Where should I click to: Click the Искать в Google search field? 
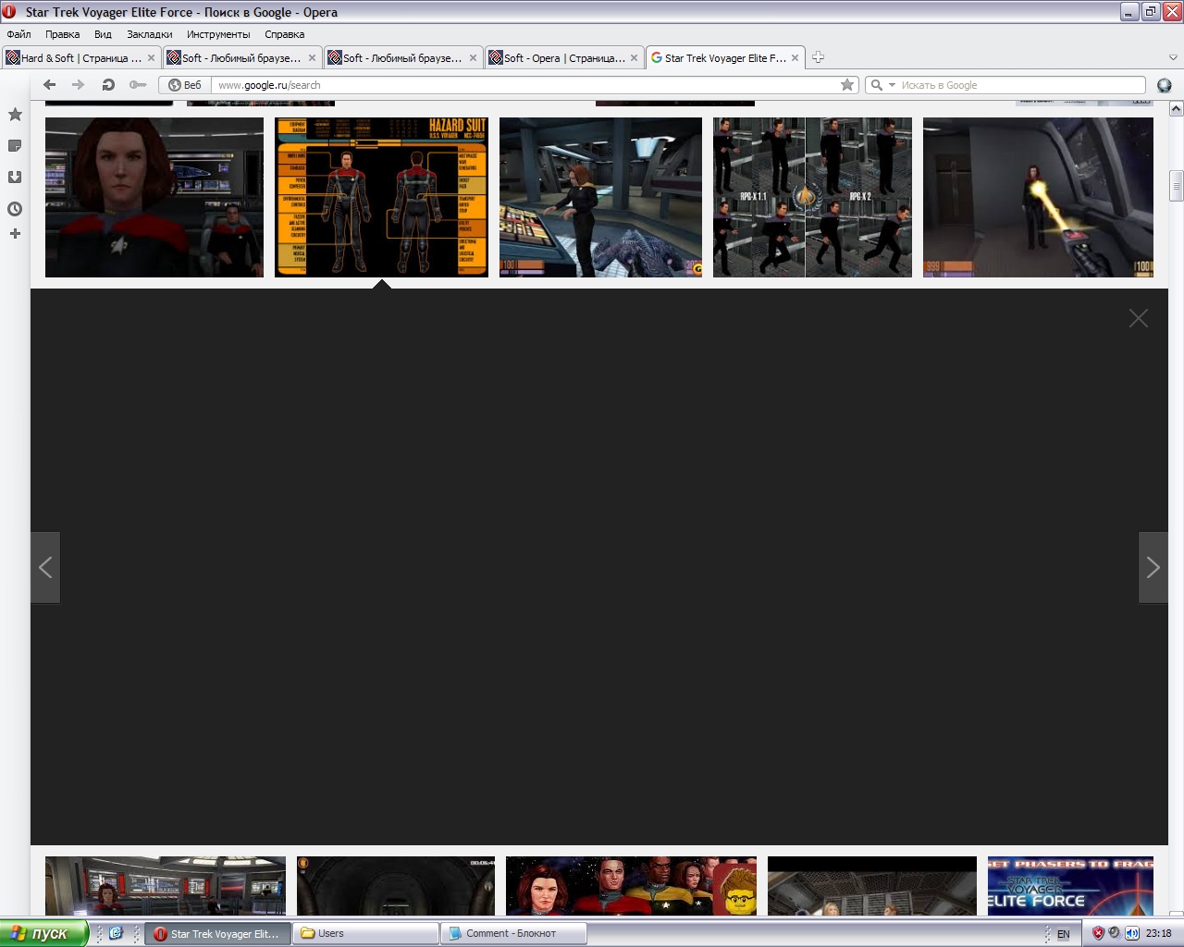[1021, 85]
